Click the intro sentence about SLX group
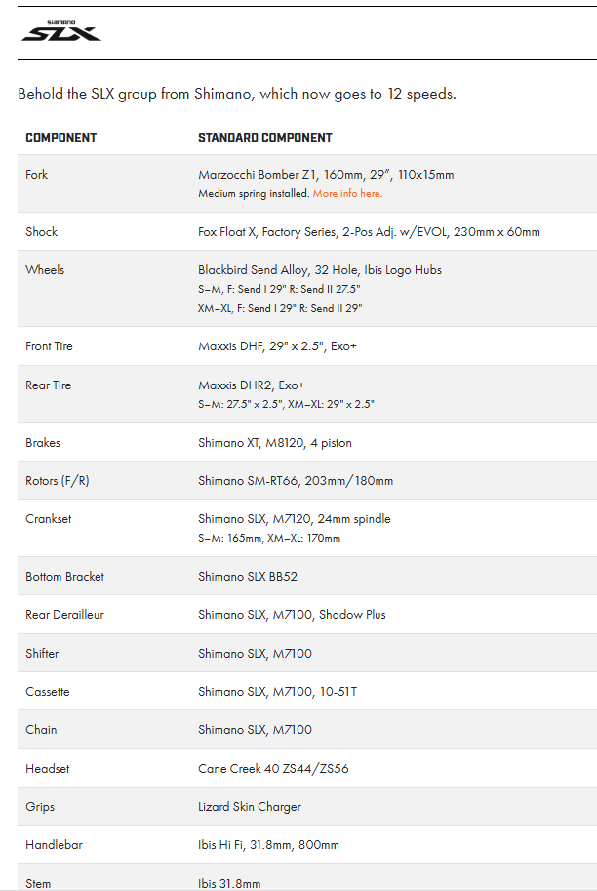 (236, 95)
